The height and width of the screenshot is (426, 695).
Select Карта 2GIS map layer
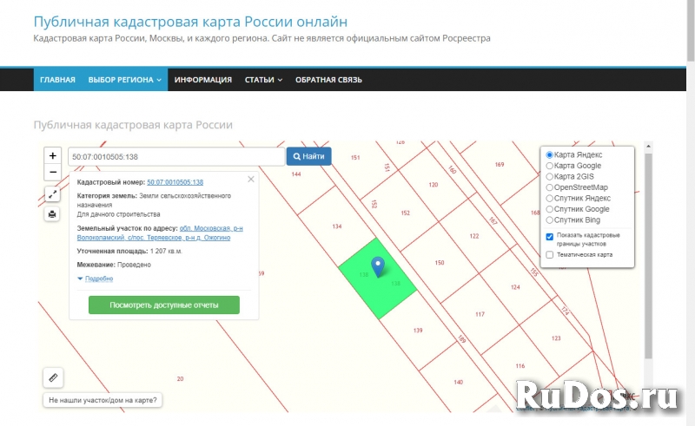tap(549, 176)
